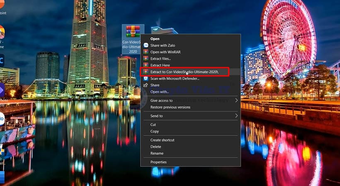Select Open at the top of the context menu

tap(155, 39)
